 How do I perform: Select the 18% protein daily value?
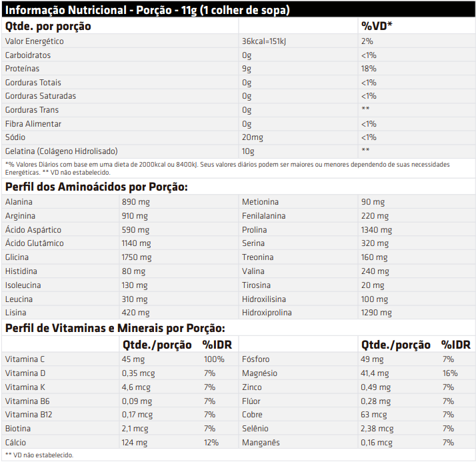point(369,69)
